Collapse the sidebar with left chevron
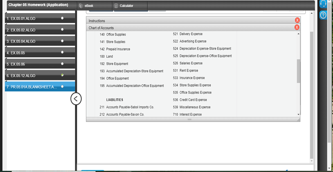The width and height of the screenshot is (333, 172). point(76,99)
